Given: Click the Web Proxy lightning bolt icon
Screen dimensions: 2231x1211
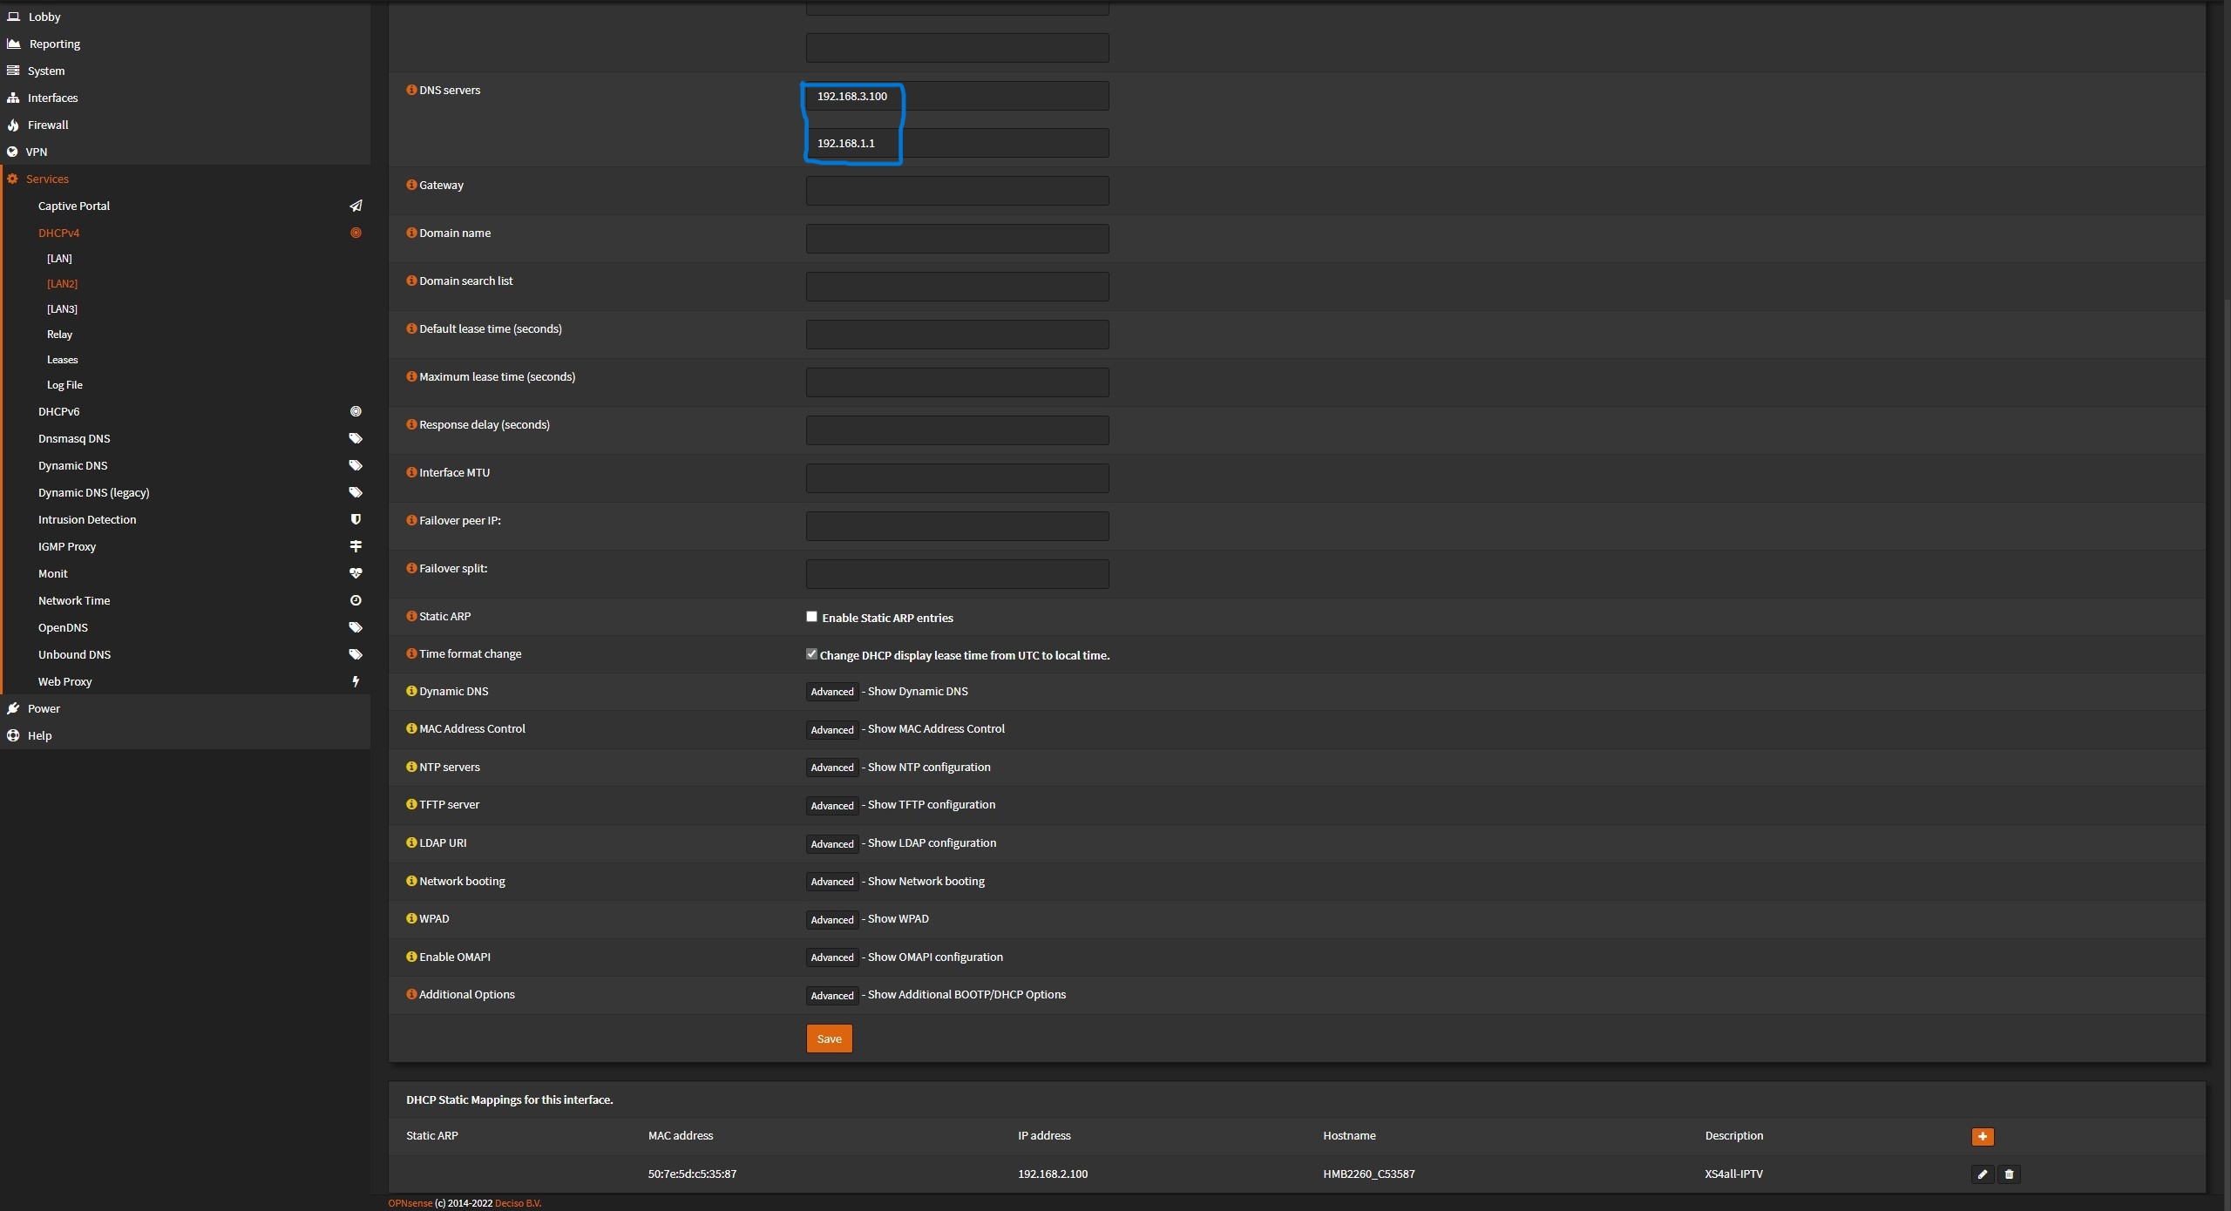Looking at the screenshot, I should 356,681.
